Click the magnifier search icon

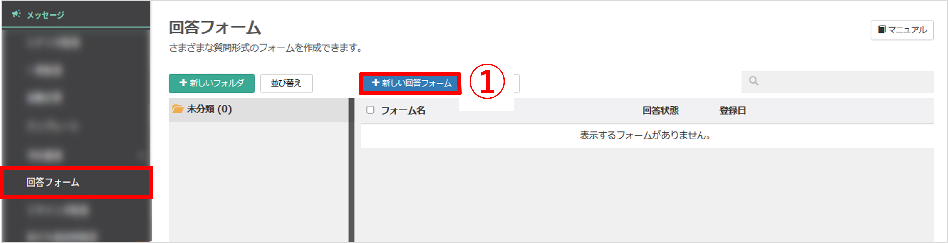[x=753, y=81]
